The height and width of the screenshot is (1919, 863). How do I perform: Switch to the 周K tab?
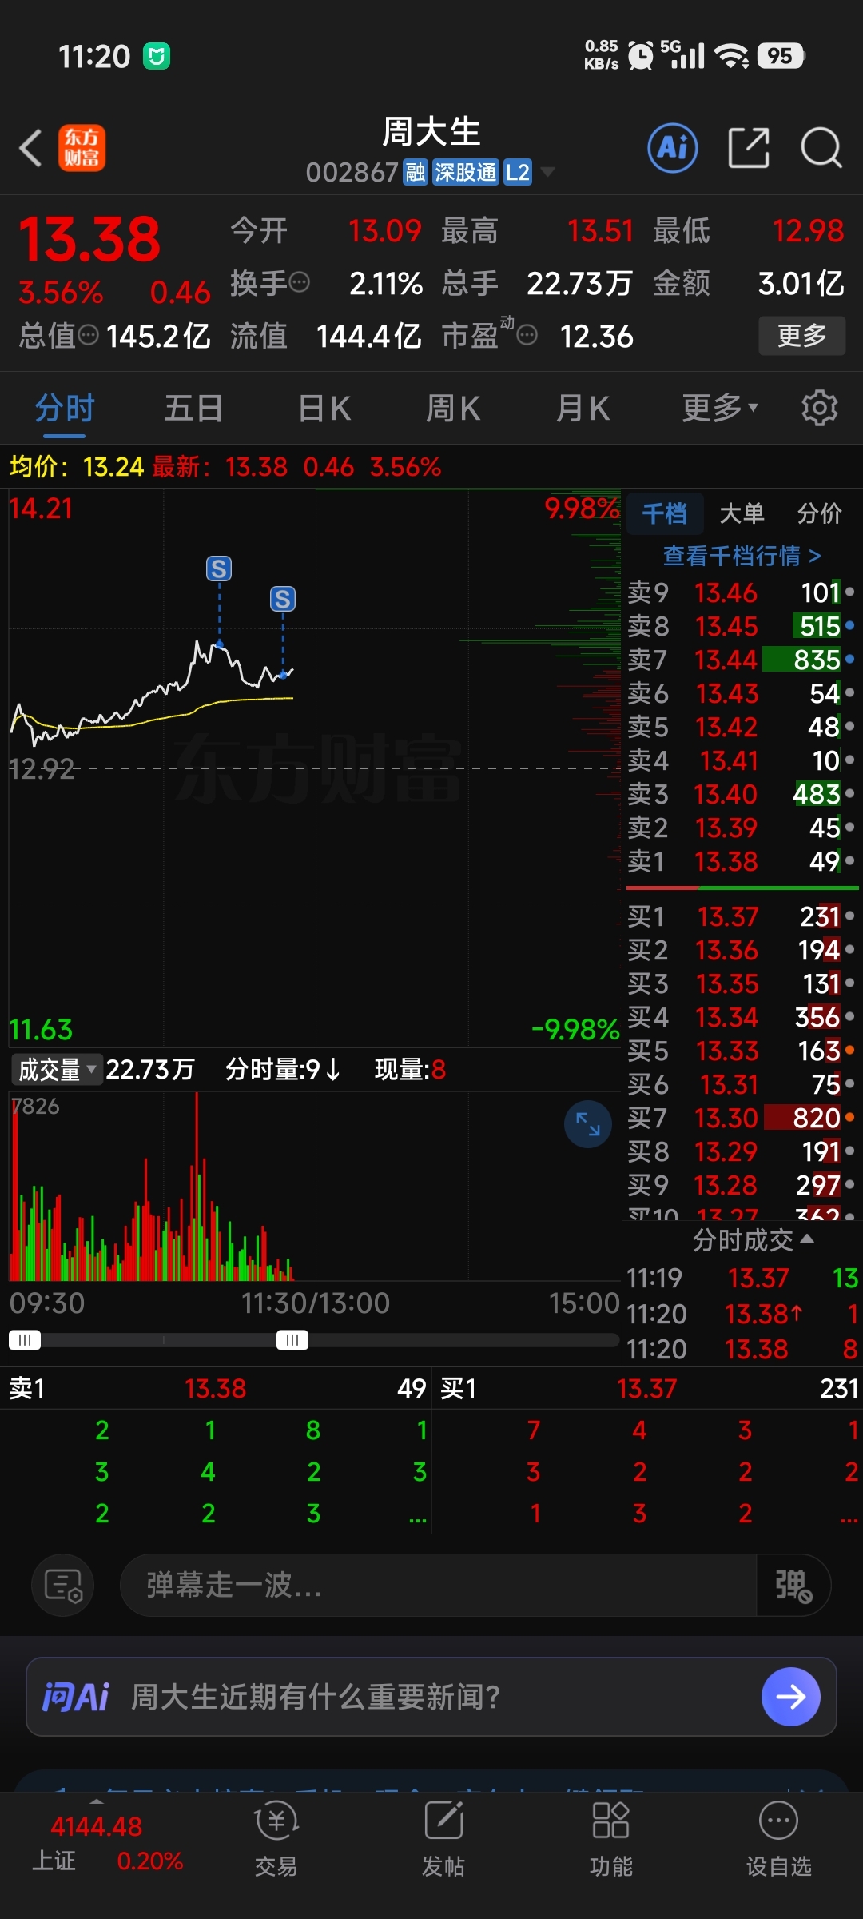click(453, 408)
